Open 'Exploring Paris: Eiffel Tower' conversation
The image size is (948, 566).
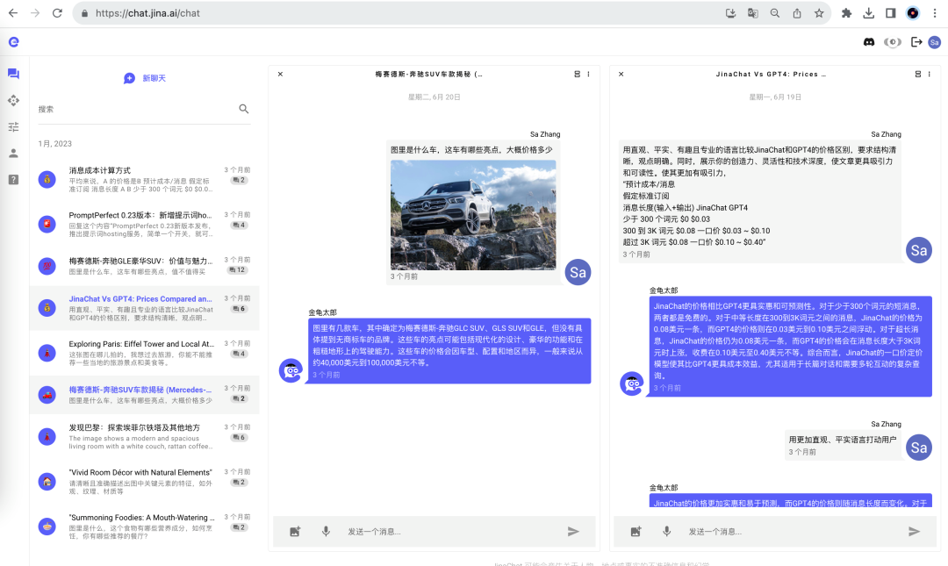click(x=140, y=348)
